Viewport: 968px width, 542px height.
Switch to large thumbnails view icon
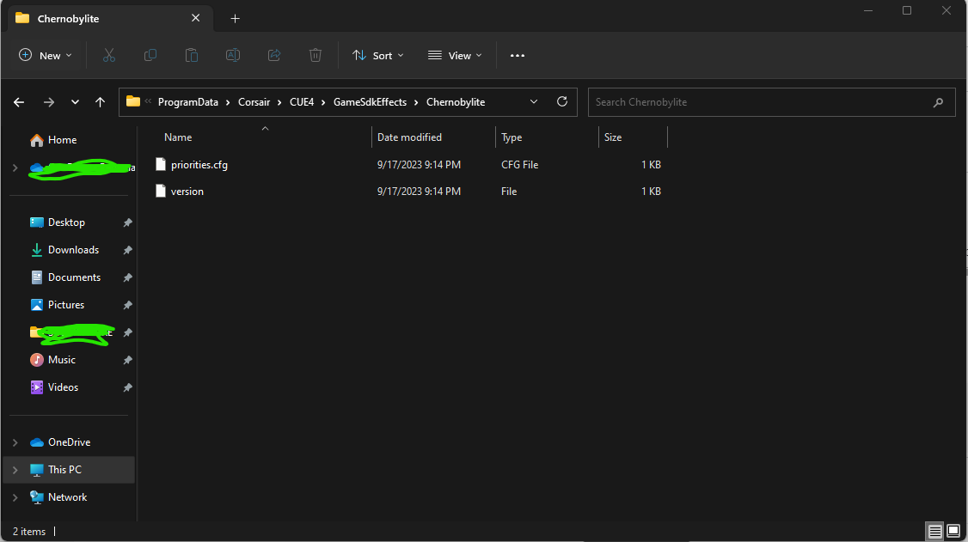click(953, 531)
